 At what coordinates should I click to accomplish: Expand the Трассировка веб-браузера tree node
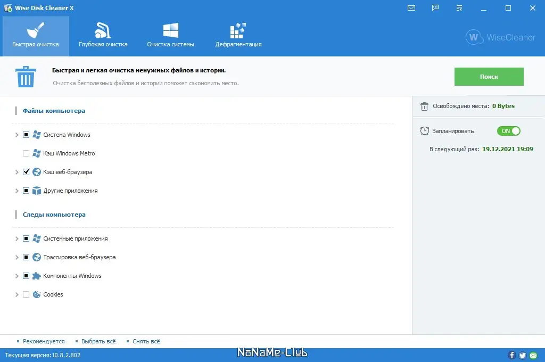click(x=16, y=257)
